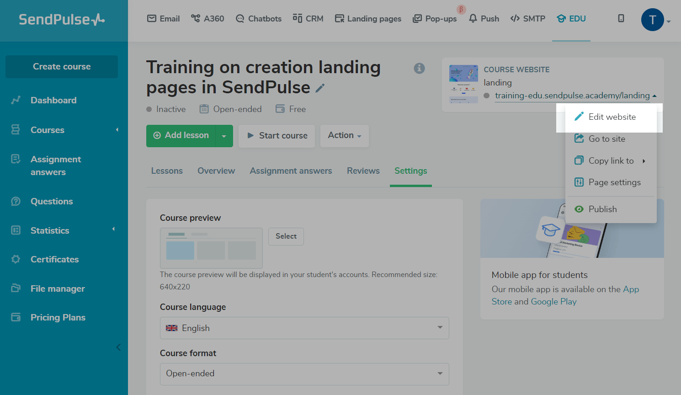Collapse the left sidebar with chevron
The height and width of the screenshot is (395, 681).
[118, 347]
